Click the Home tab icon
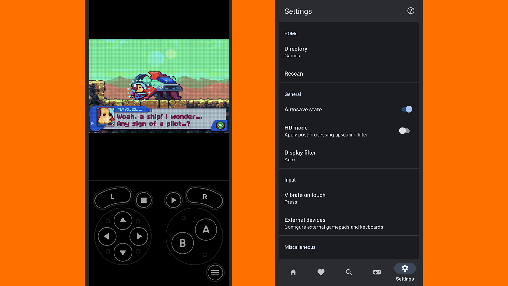The image size is (508, 286). 293,272
